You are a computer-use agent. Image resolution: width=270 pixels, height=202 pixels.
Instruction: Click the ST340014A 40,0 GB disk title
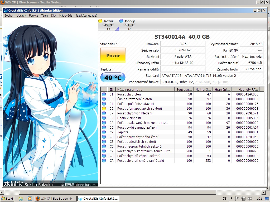(x=182, y=37)
